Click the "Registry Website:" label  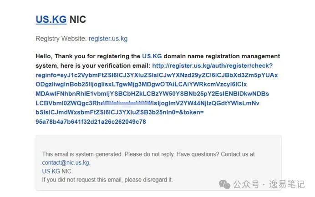61,38
